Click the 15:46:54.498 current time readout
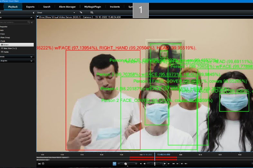The width and height of the screenshot is (253, 168). tap(164, 155)
